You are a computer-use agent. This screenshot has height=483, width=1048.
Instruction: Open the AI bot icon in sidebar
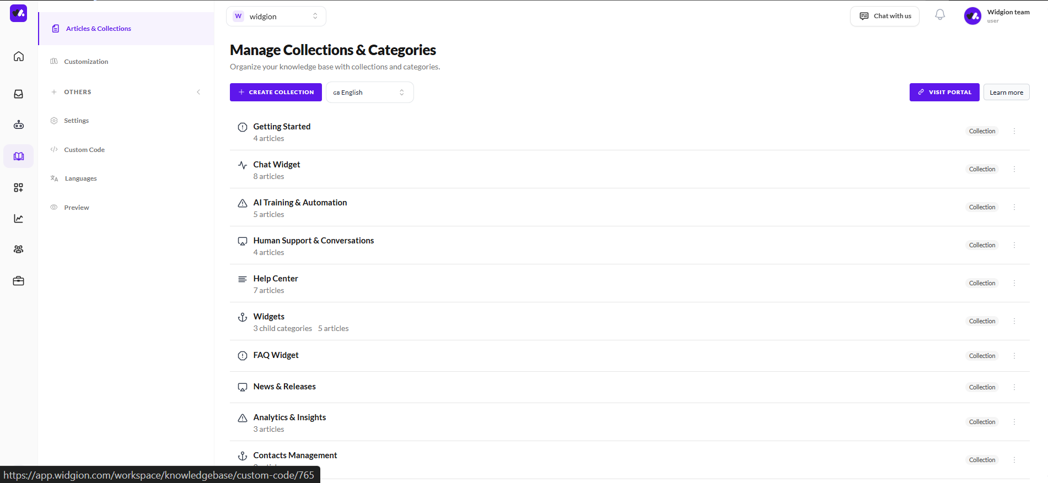(x=19, y=125)
